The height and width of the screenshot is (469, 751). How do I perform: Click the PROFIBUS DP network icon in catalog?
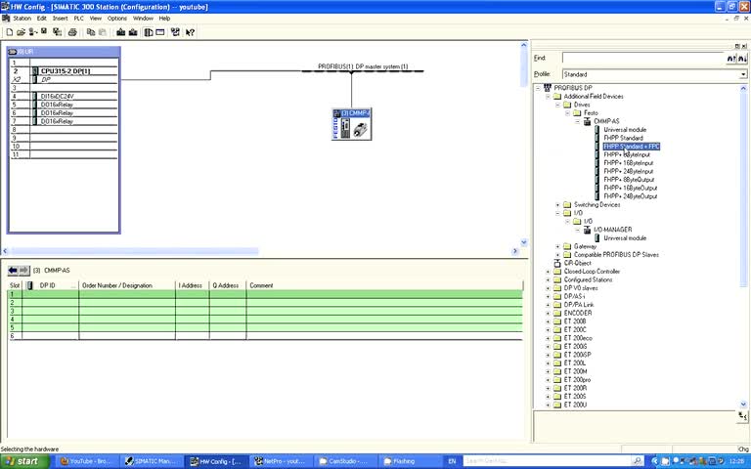tap(548, 88)
